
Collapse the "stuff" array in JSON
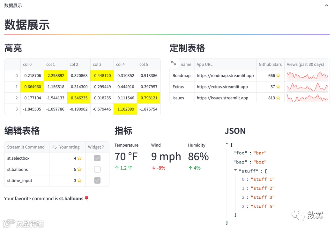tap(235, 170)
